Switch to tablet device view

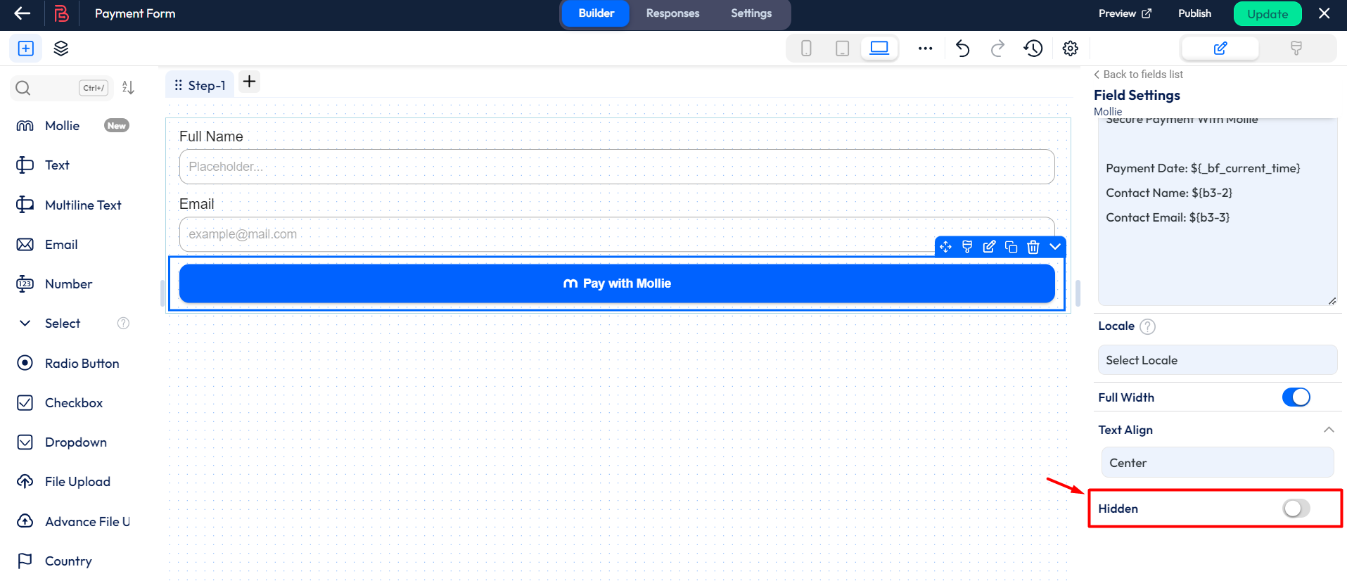[x=842, y=49]
